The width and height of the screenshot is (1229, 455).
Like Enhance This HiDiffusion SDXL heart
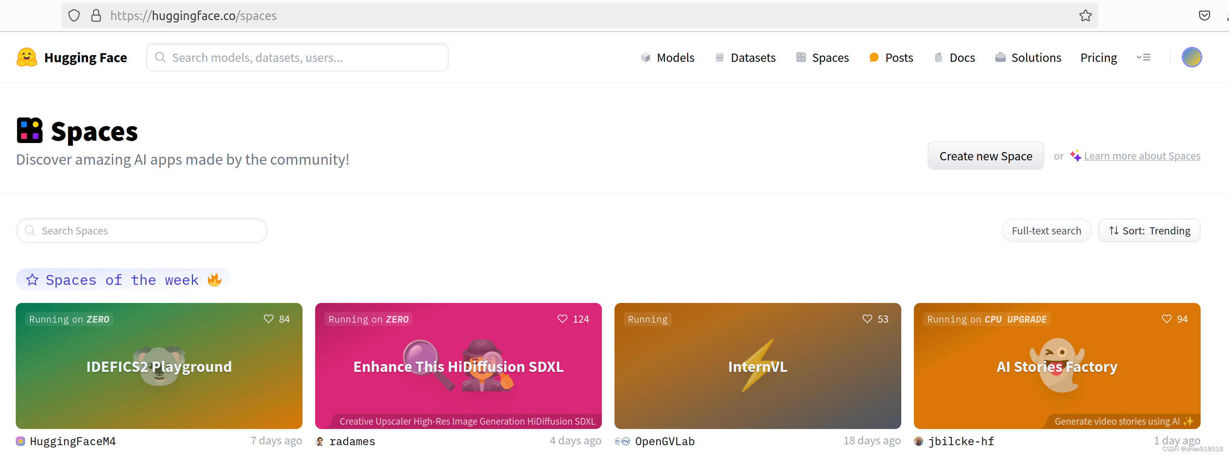click(562, 319)
